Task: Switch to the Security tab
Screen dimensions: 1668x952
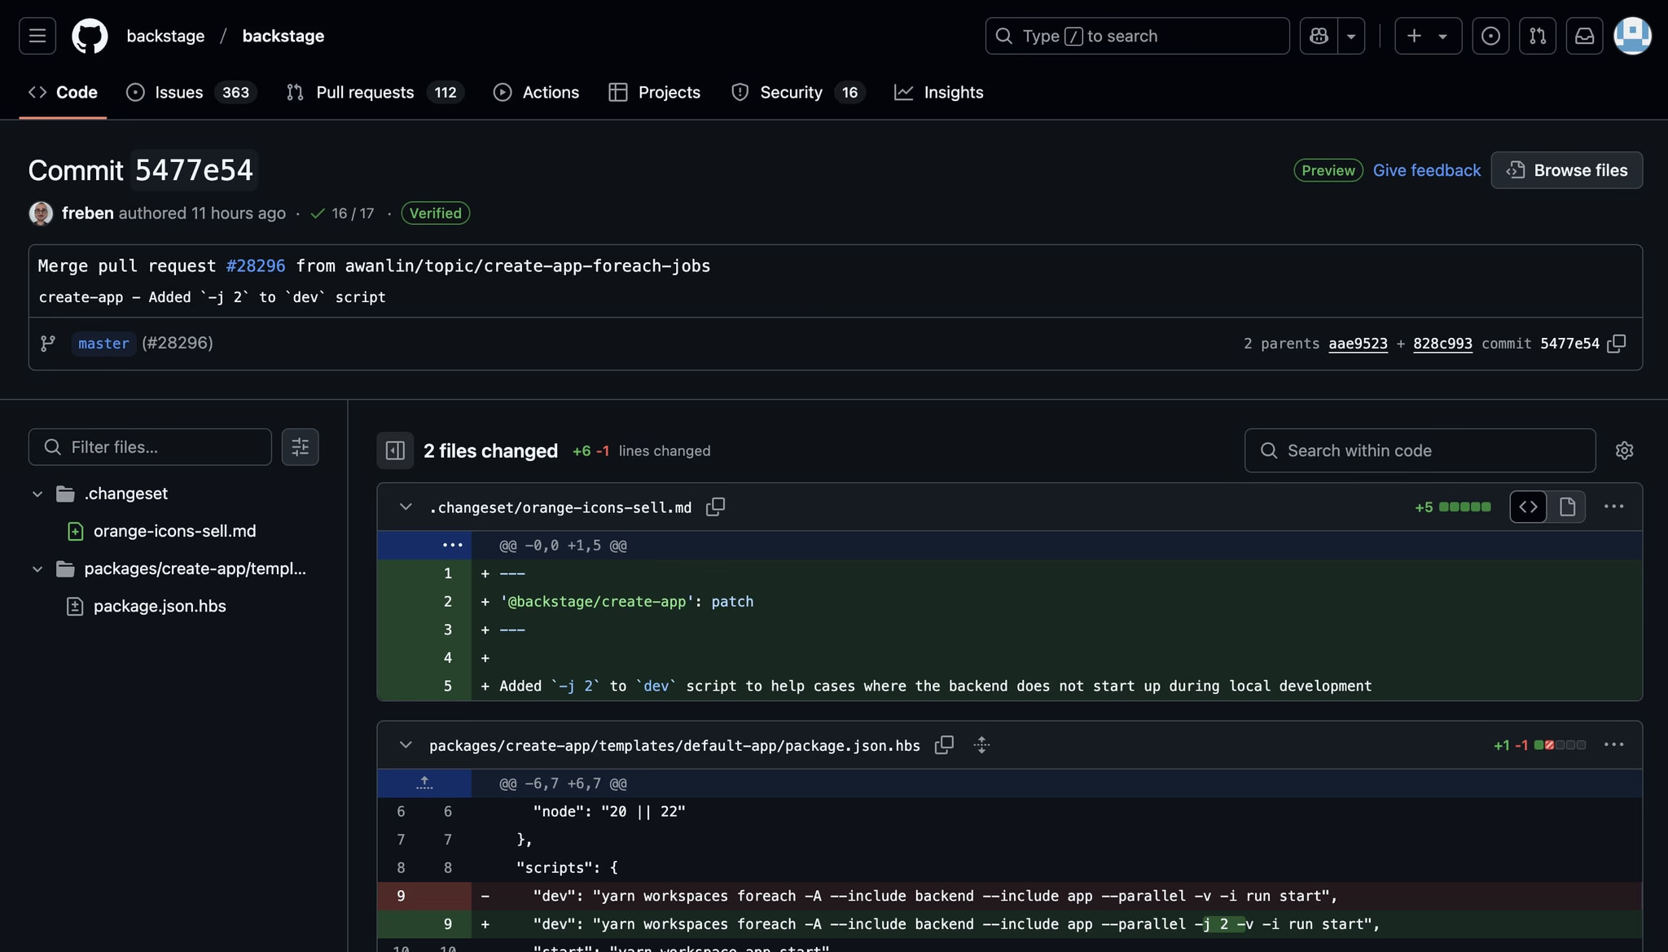Action: (x=797, y=92)
